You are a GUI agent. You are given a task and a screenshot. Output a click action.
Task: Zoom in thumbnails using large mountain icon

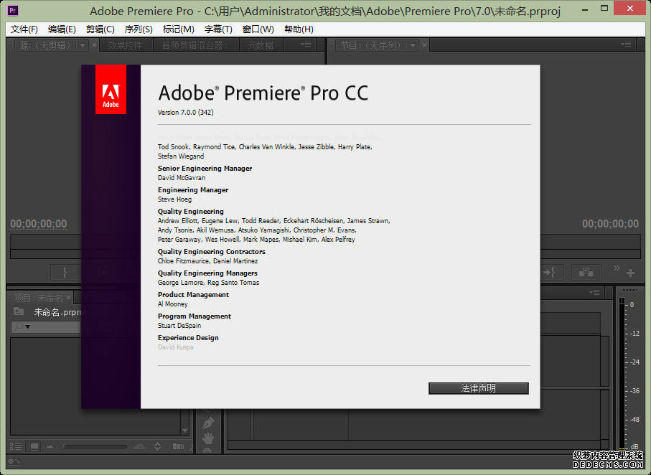coord(139,446)
